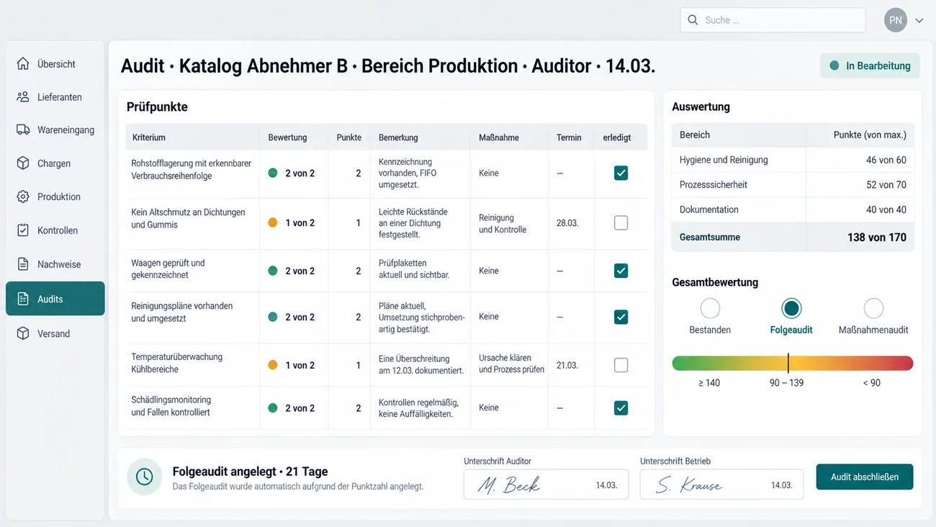Click the clock icon beside Folgeaudit angelegt
Image resolution: width=936 pixels, height=527 pixels.
(x=144, y=477)
